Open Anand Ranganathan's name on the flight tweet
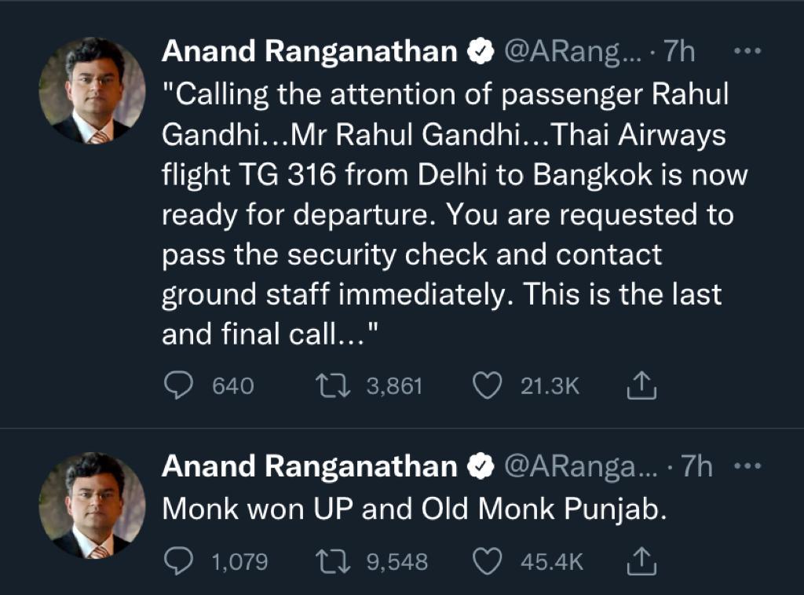This screenshot has height=595, width=804. coord(309,52)
